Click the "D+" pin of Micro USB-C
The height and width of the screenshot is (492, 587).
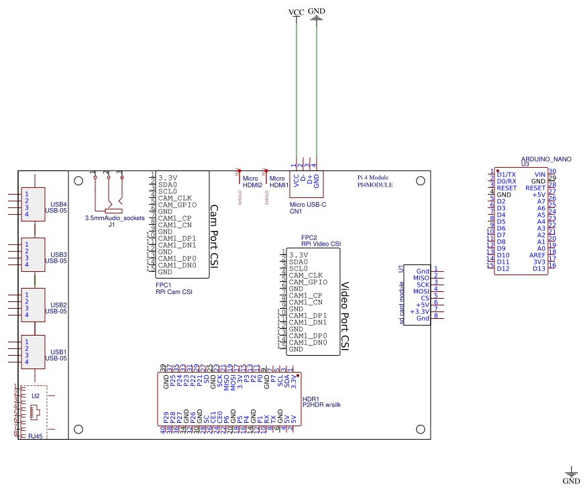click(309, 179)
